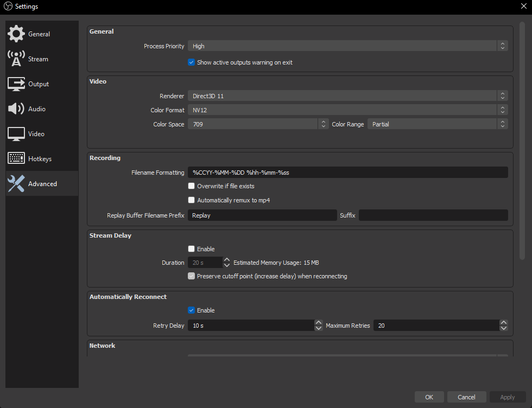The image size is (532, 408).
Task: Click the Cancel button
Action: [x=466, y=397]
